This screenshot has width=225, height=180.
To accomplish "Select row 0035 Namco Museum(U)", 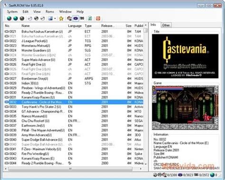I will point(74,116).
